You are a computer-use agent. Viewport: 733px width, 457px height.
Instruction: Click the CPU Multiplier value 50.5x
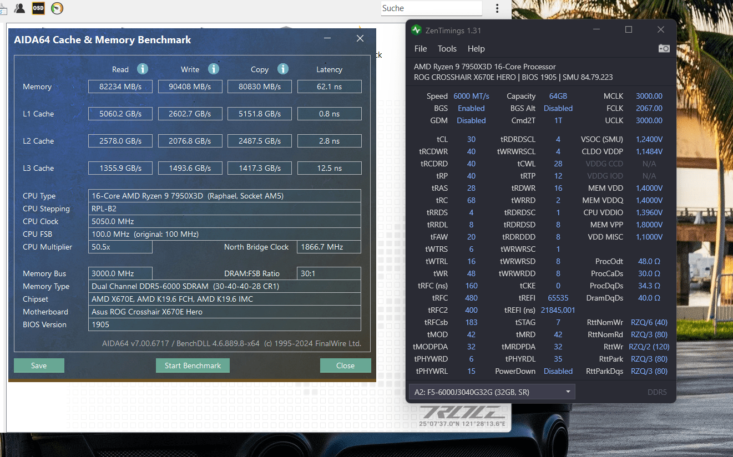tap(120, 247)
